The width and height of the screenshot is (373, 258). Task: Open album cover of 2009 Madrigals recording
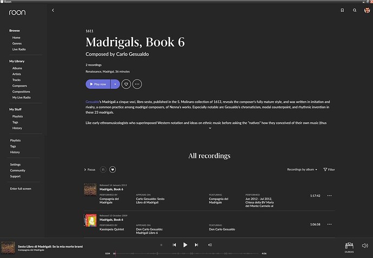90,220
